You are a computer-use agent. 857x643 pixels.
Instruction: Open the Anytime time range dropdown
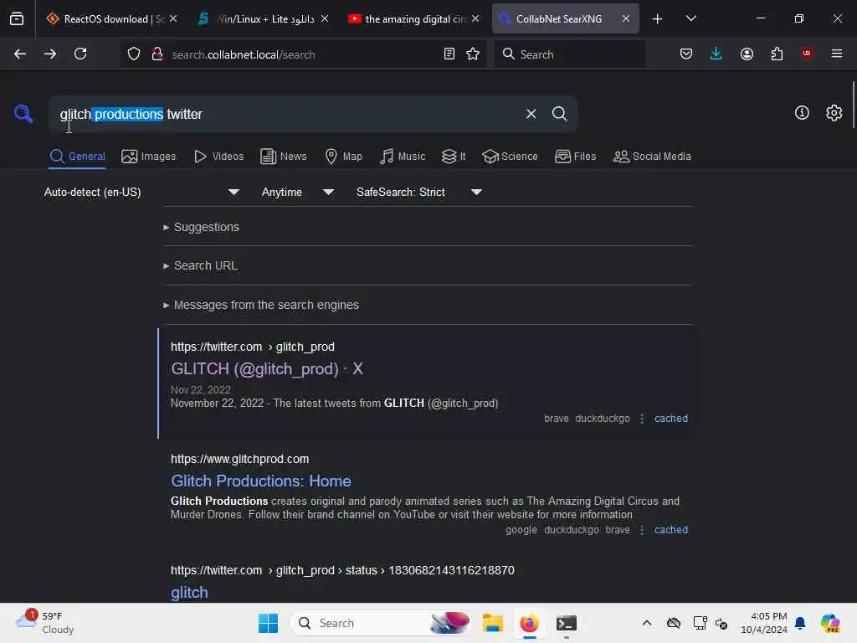[297, 192]
